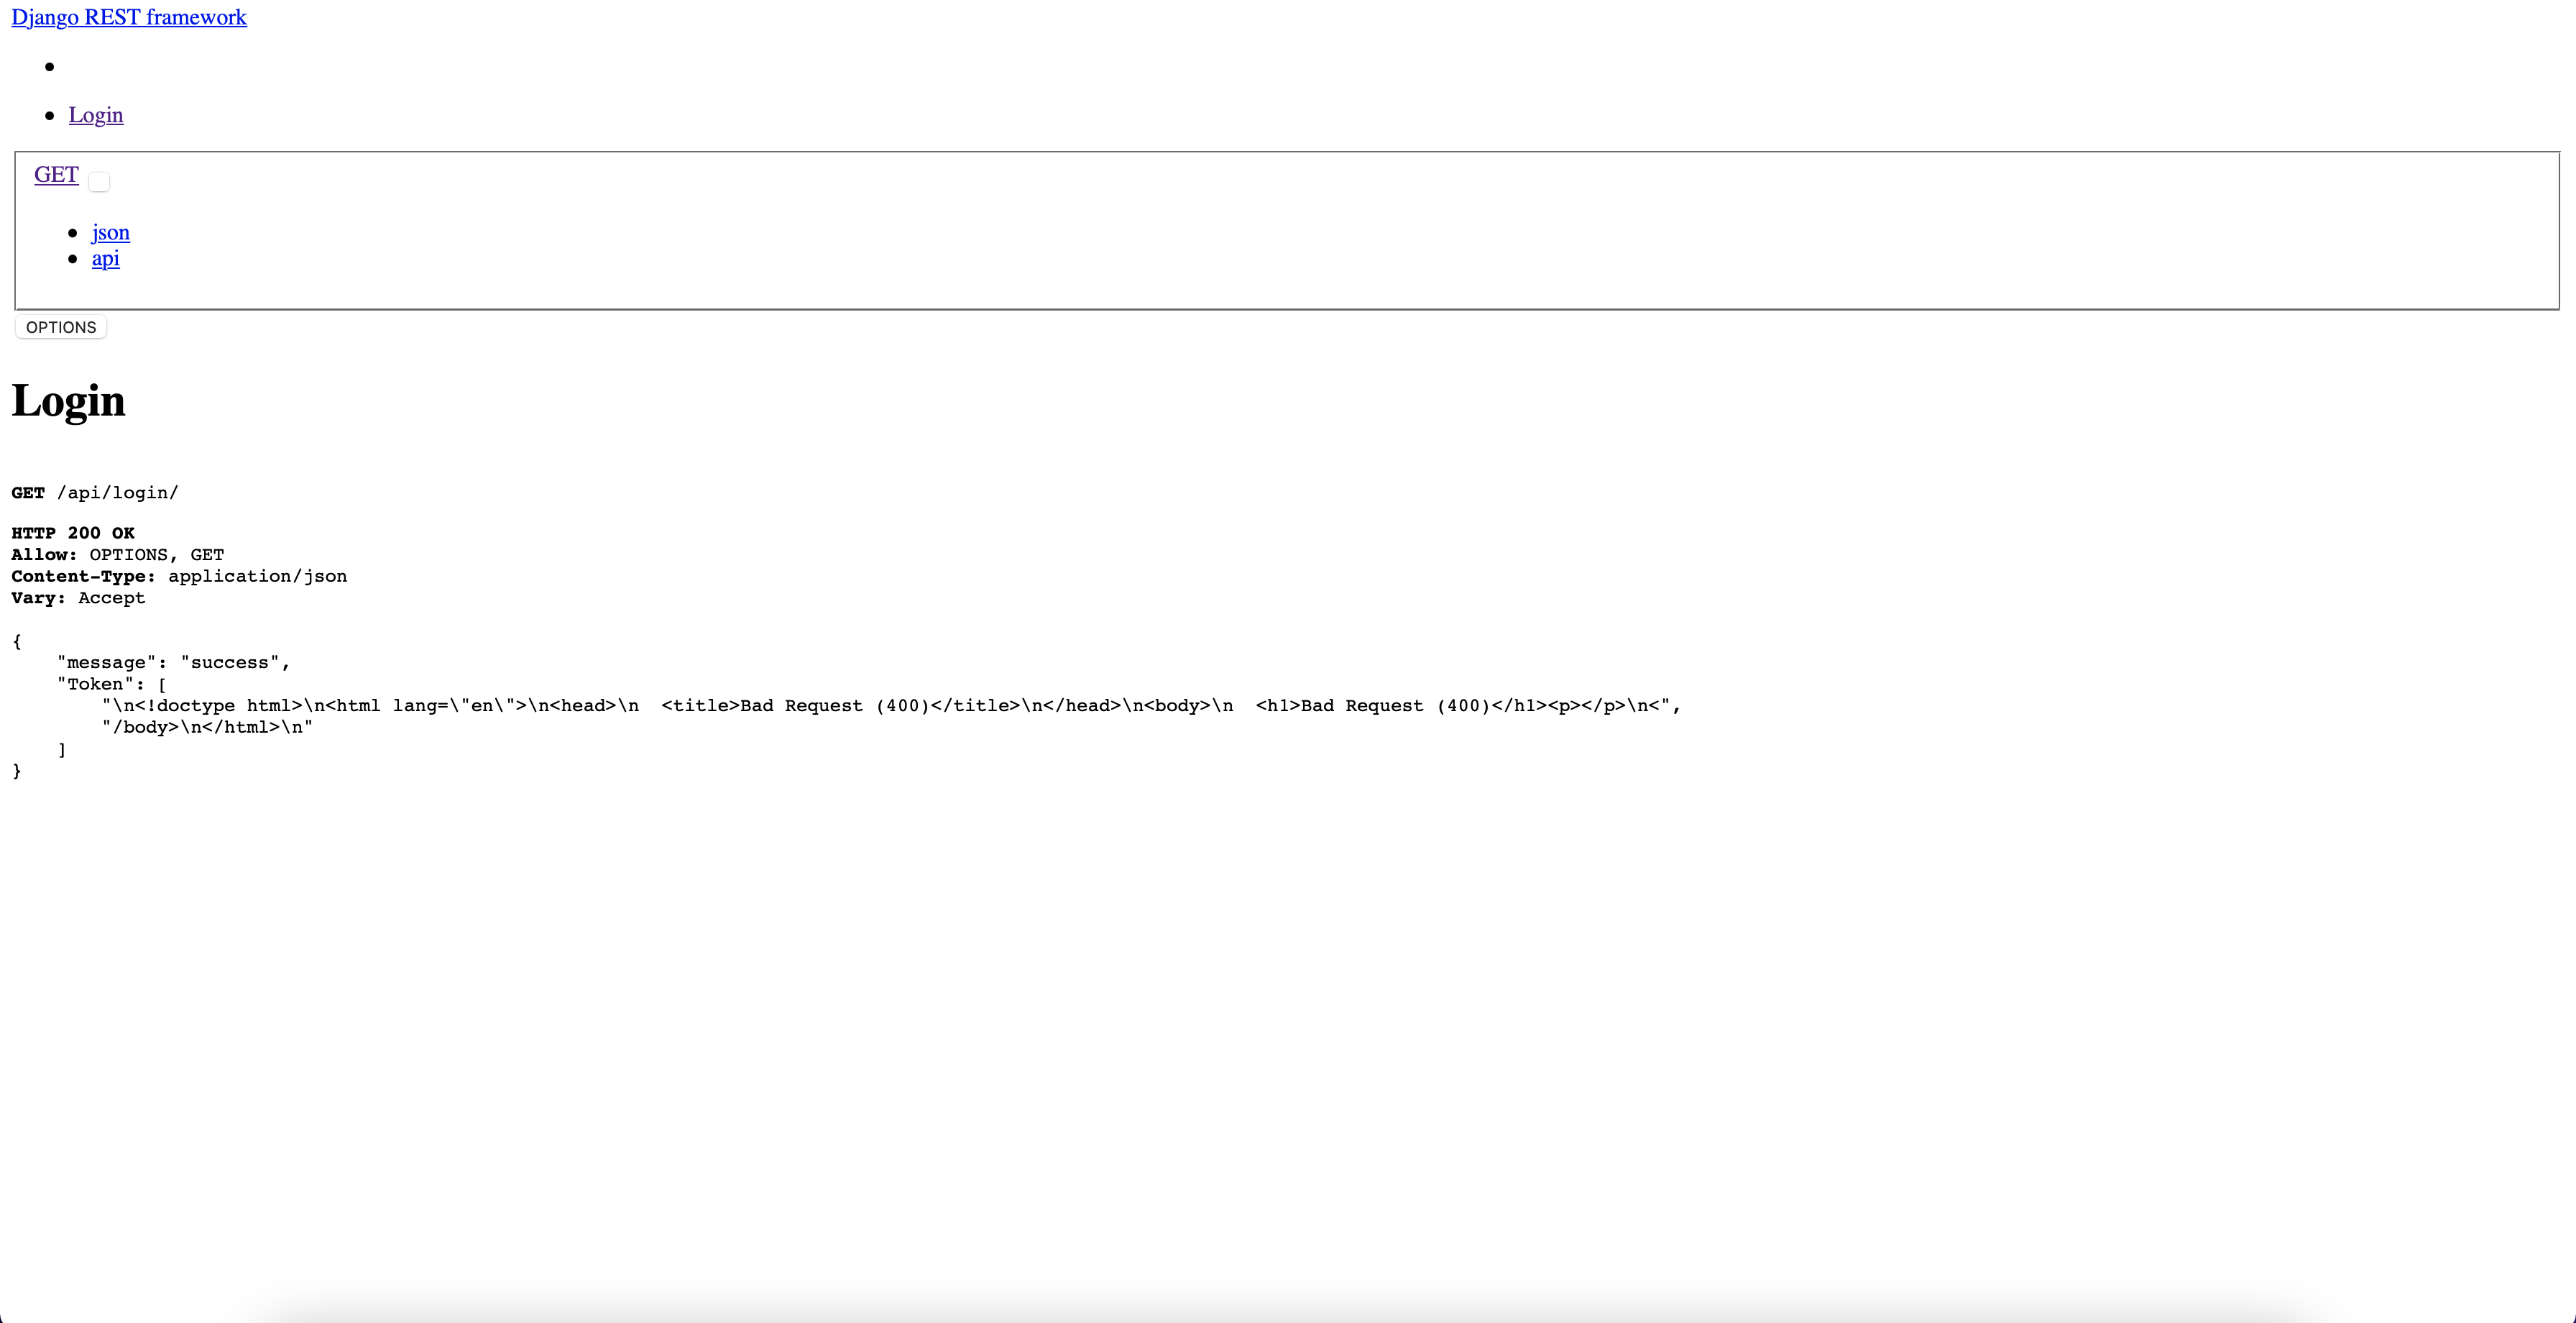Select the json format option

click(111, 232)
